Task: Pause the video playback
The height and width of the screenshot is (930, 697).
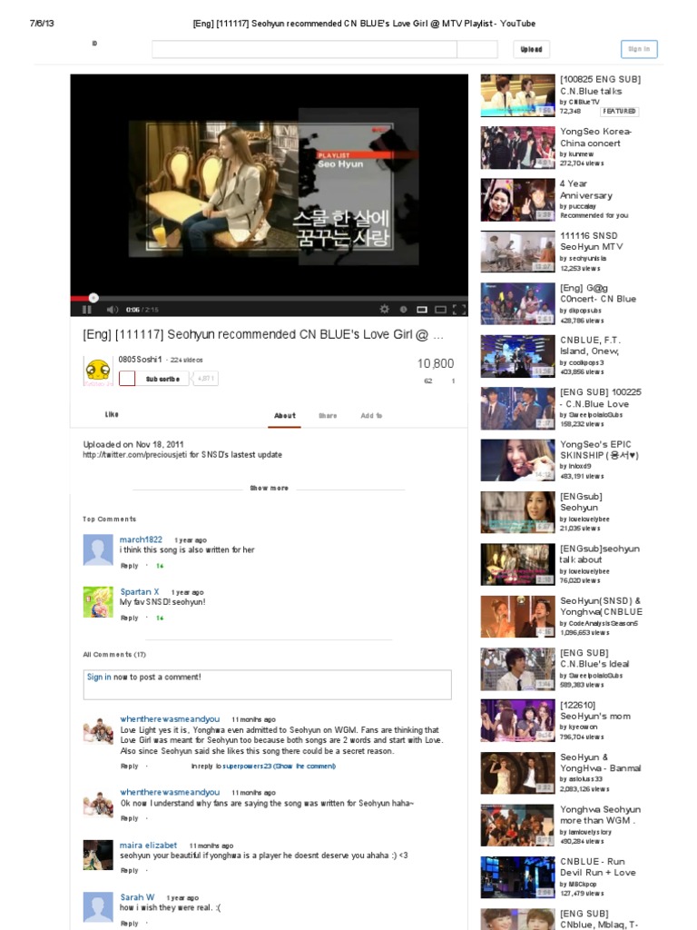Action: [x=88, y=310]
